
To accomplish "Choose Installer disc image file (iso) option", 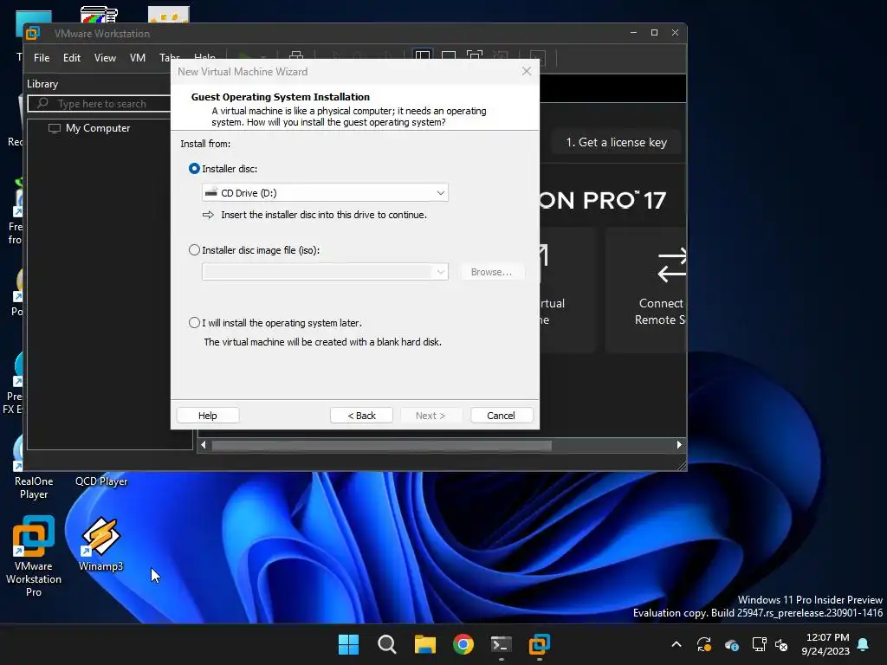I will tap(194, 250).
